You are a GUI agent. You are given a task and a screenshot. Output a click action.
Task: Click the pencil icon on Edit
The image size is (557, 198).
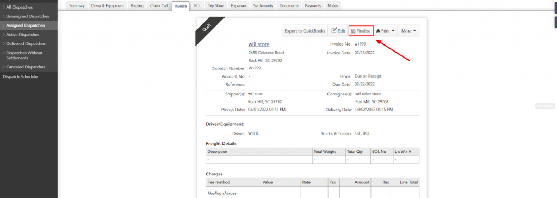click(334, 30)
